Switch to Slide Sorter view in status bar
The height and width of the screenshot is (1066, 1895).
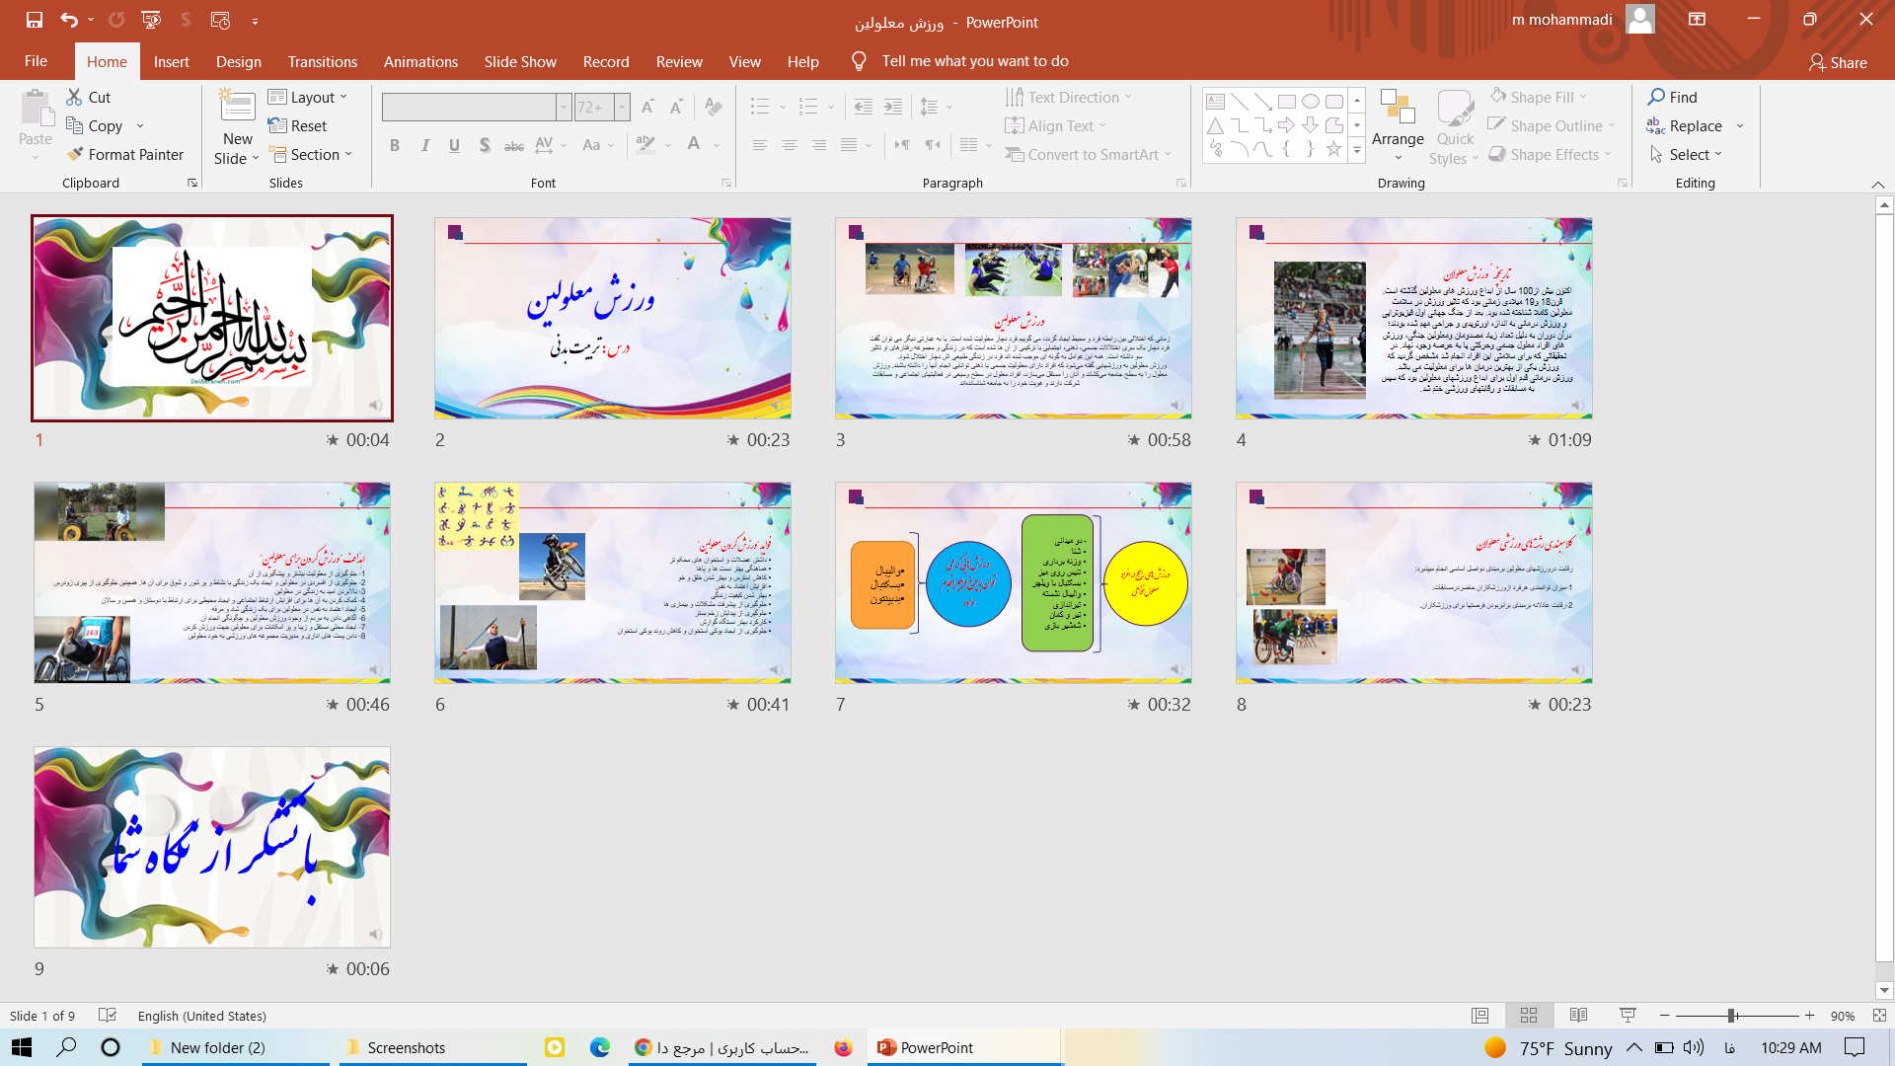[1529, 1016]
